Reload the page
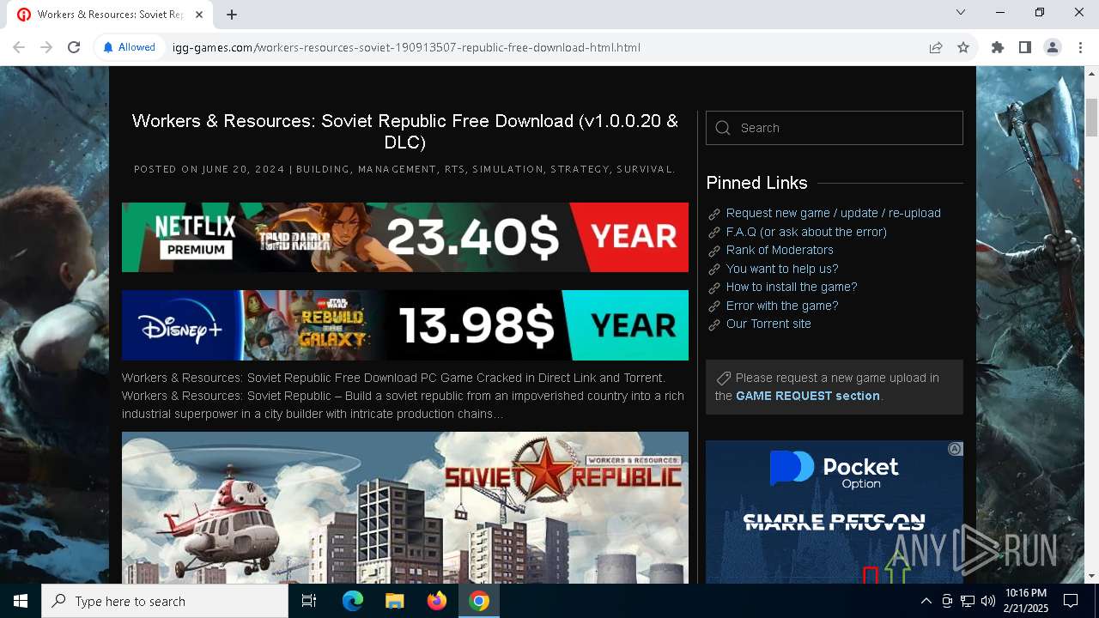Viewport: 1099px width, 618px height. (x=74, y=47)
